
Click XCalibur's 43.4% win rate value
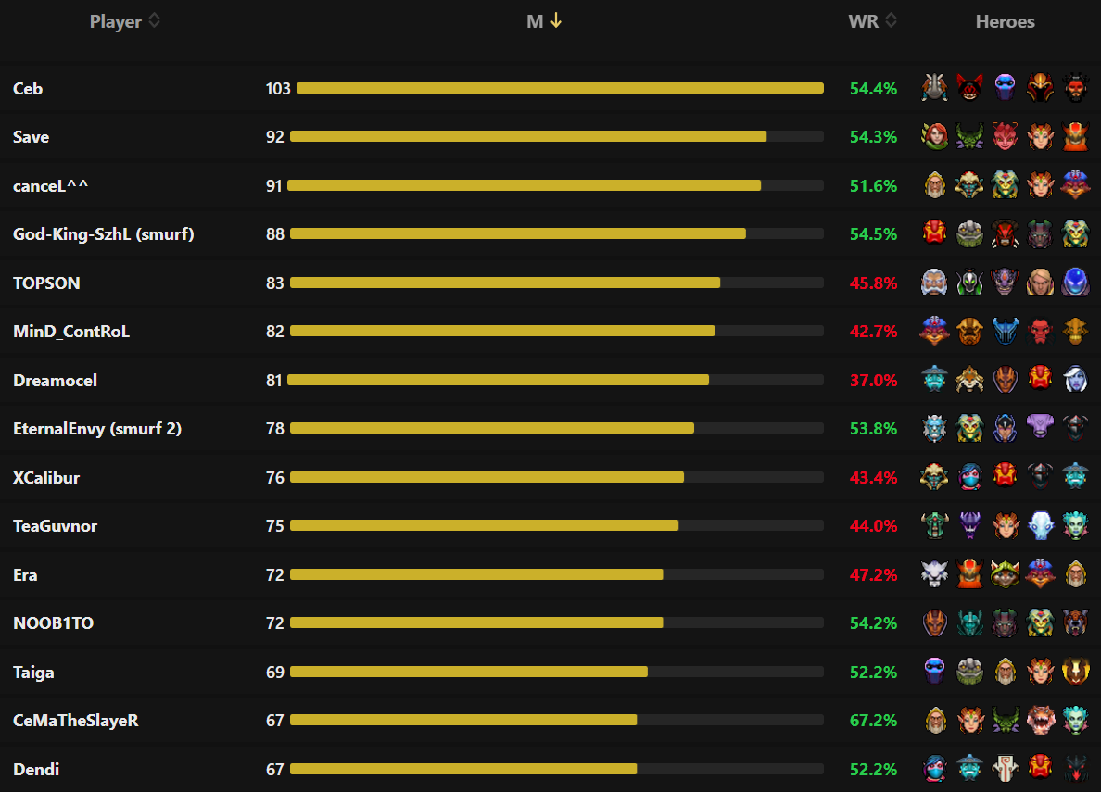[x=873, y=477]
